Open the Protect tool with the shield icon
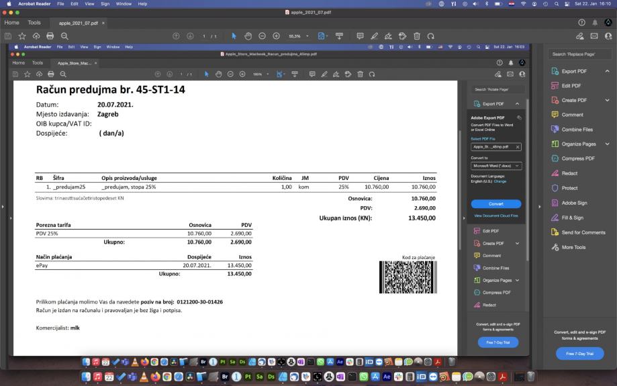The height and width of the screenshot is (386, 617). point(569,188)
